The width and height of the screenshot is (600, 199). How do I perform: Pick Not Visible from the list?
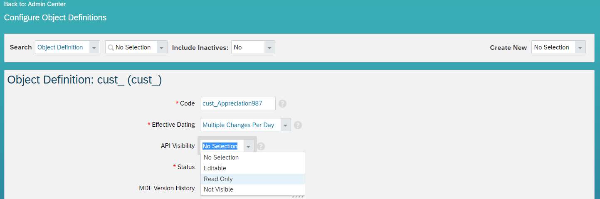pos(218,189)
